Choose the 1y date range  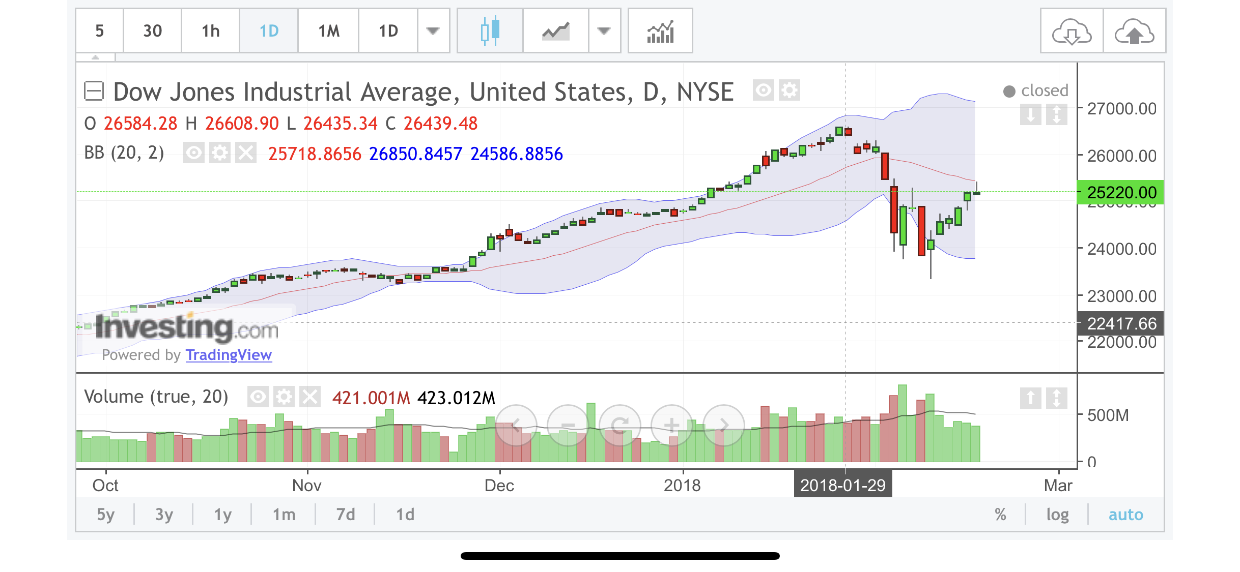pyautogui.click(x=222, y=515)
